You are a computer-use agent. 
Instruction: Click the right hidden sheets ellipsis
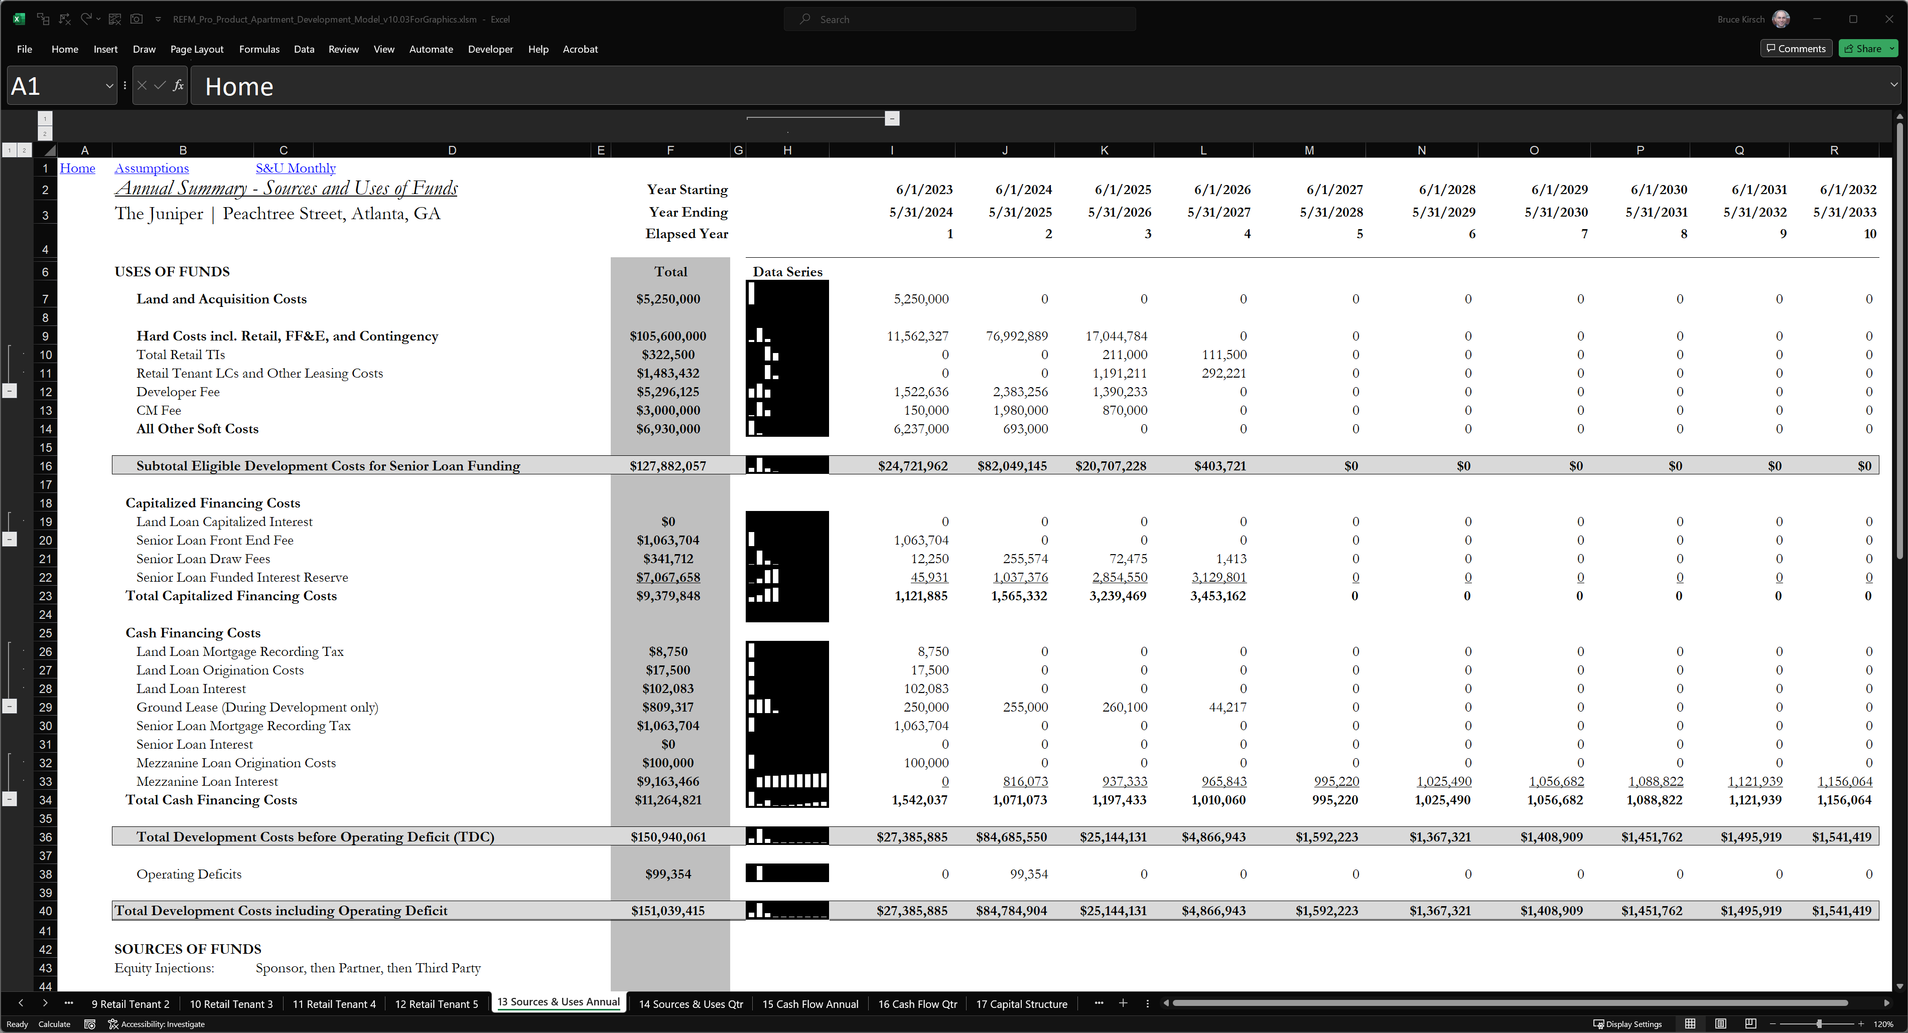click(x=1099, y=1003)
